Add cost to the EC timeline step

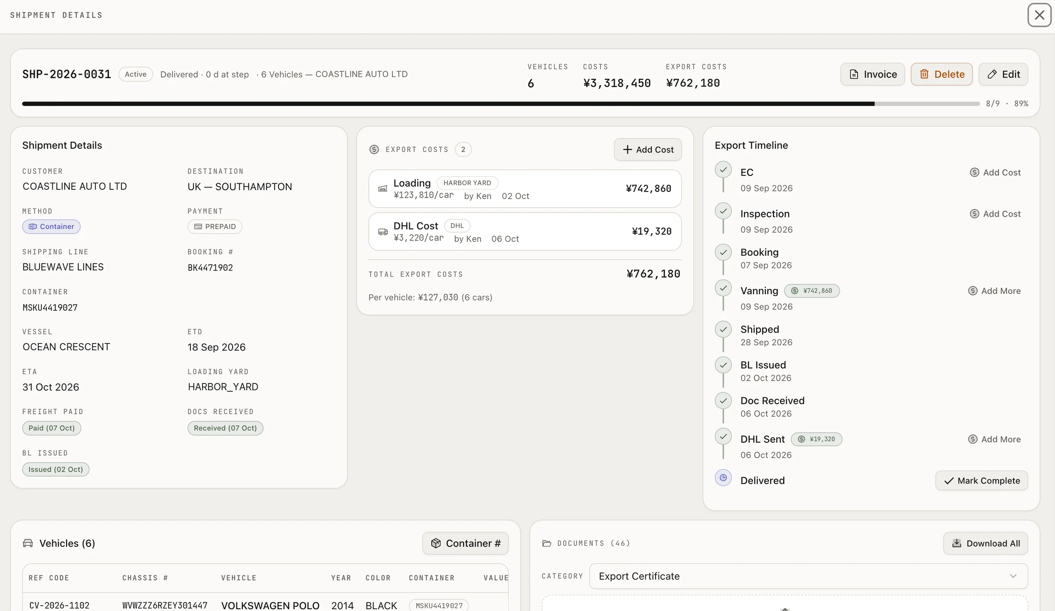995,173
